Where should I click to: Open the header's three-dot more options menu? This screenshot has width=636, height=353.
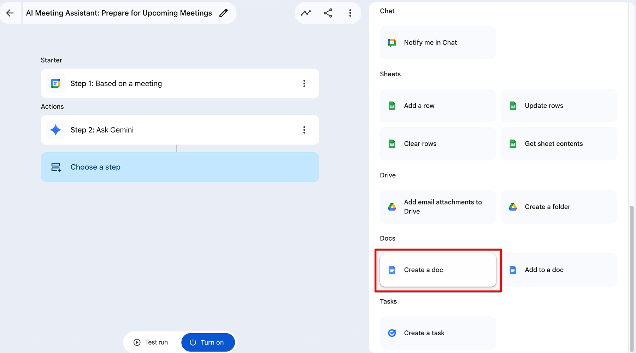click(x=350, y=13)
